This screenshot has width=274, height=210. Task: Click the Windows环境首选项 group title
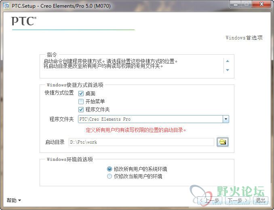[70, 159]
